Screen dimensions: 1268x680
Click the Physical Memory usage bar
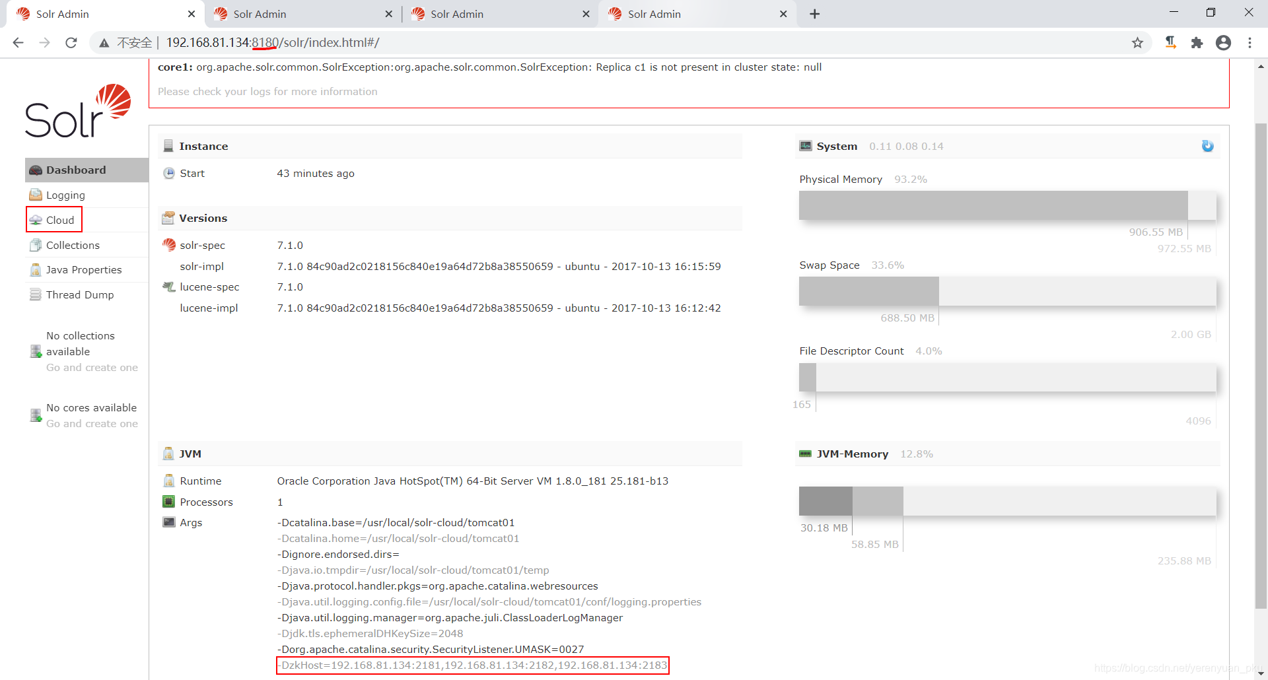click(x=1007, y=205)
